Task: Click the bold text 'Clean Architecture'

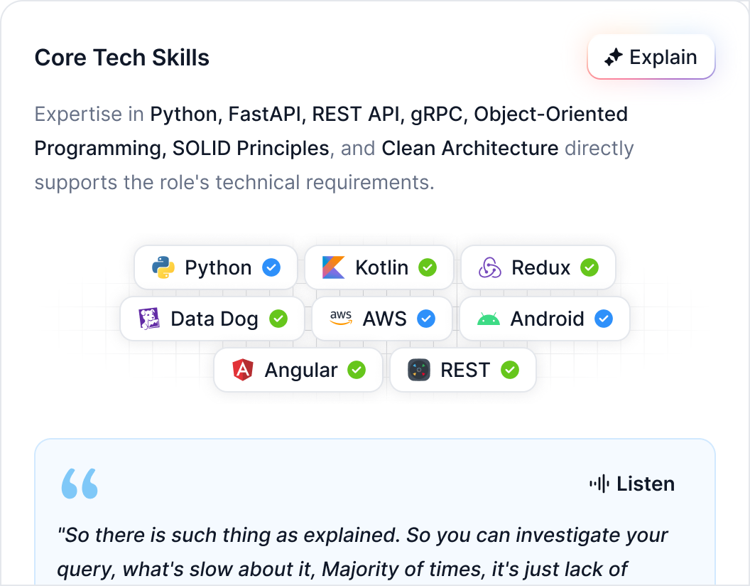Action: (469, 149)
